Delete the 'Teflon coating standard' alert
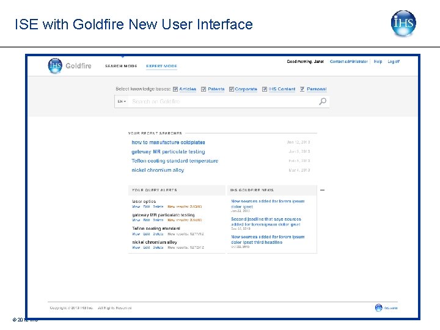Screen dimensions: 440x330 (x=158, y=233)
